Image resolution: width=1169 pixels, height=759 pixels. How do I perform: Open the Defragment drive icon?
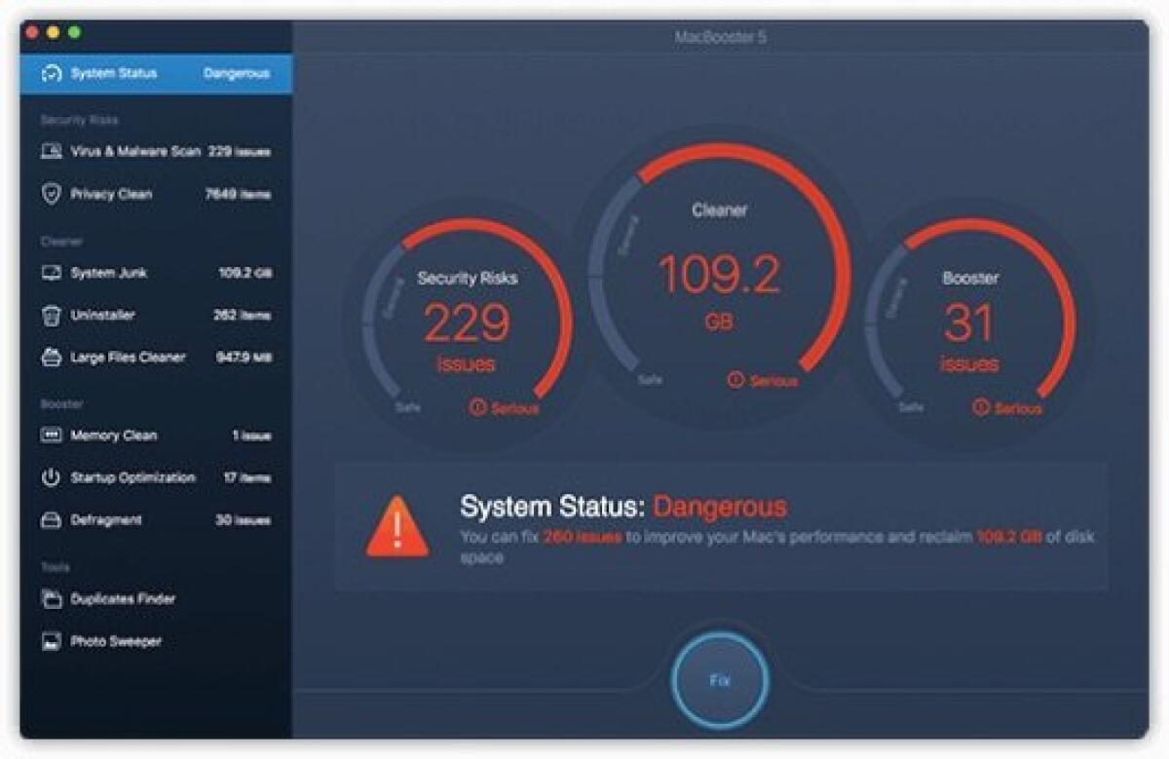click(x=52, y=520)
